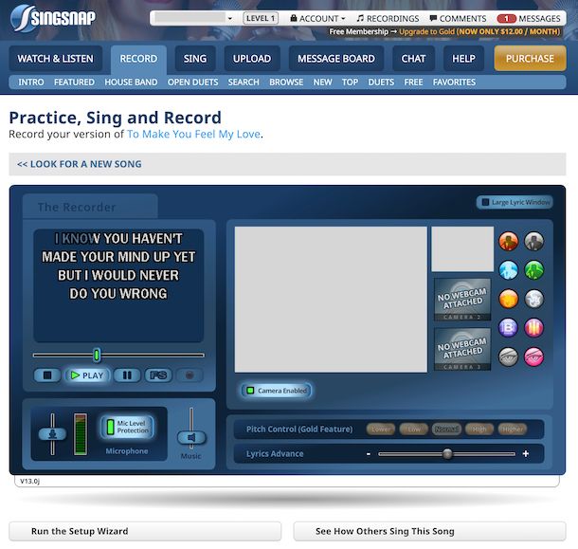
Task: Go to the FEATURED submenu
Action: click(74, 82)
